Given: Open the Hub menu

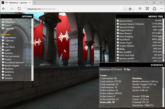Looking at the screenshot, I should coord(140,9).
